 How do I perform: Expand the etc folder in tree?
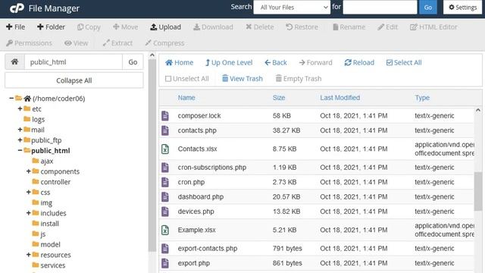coord(20,108)
